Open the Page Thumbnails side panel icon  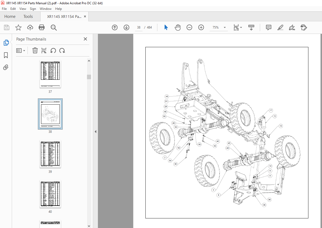click(6, 42)
